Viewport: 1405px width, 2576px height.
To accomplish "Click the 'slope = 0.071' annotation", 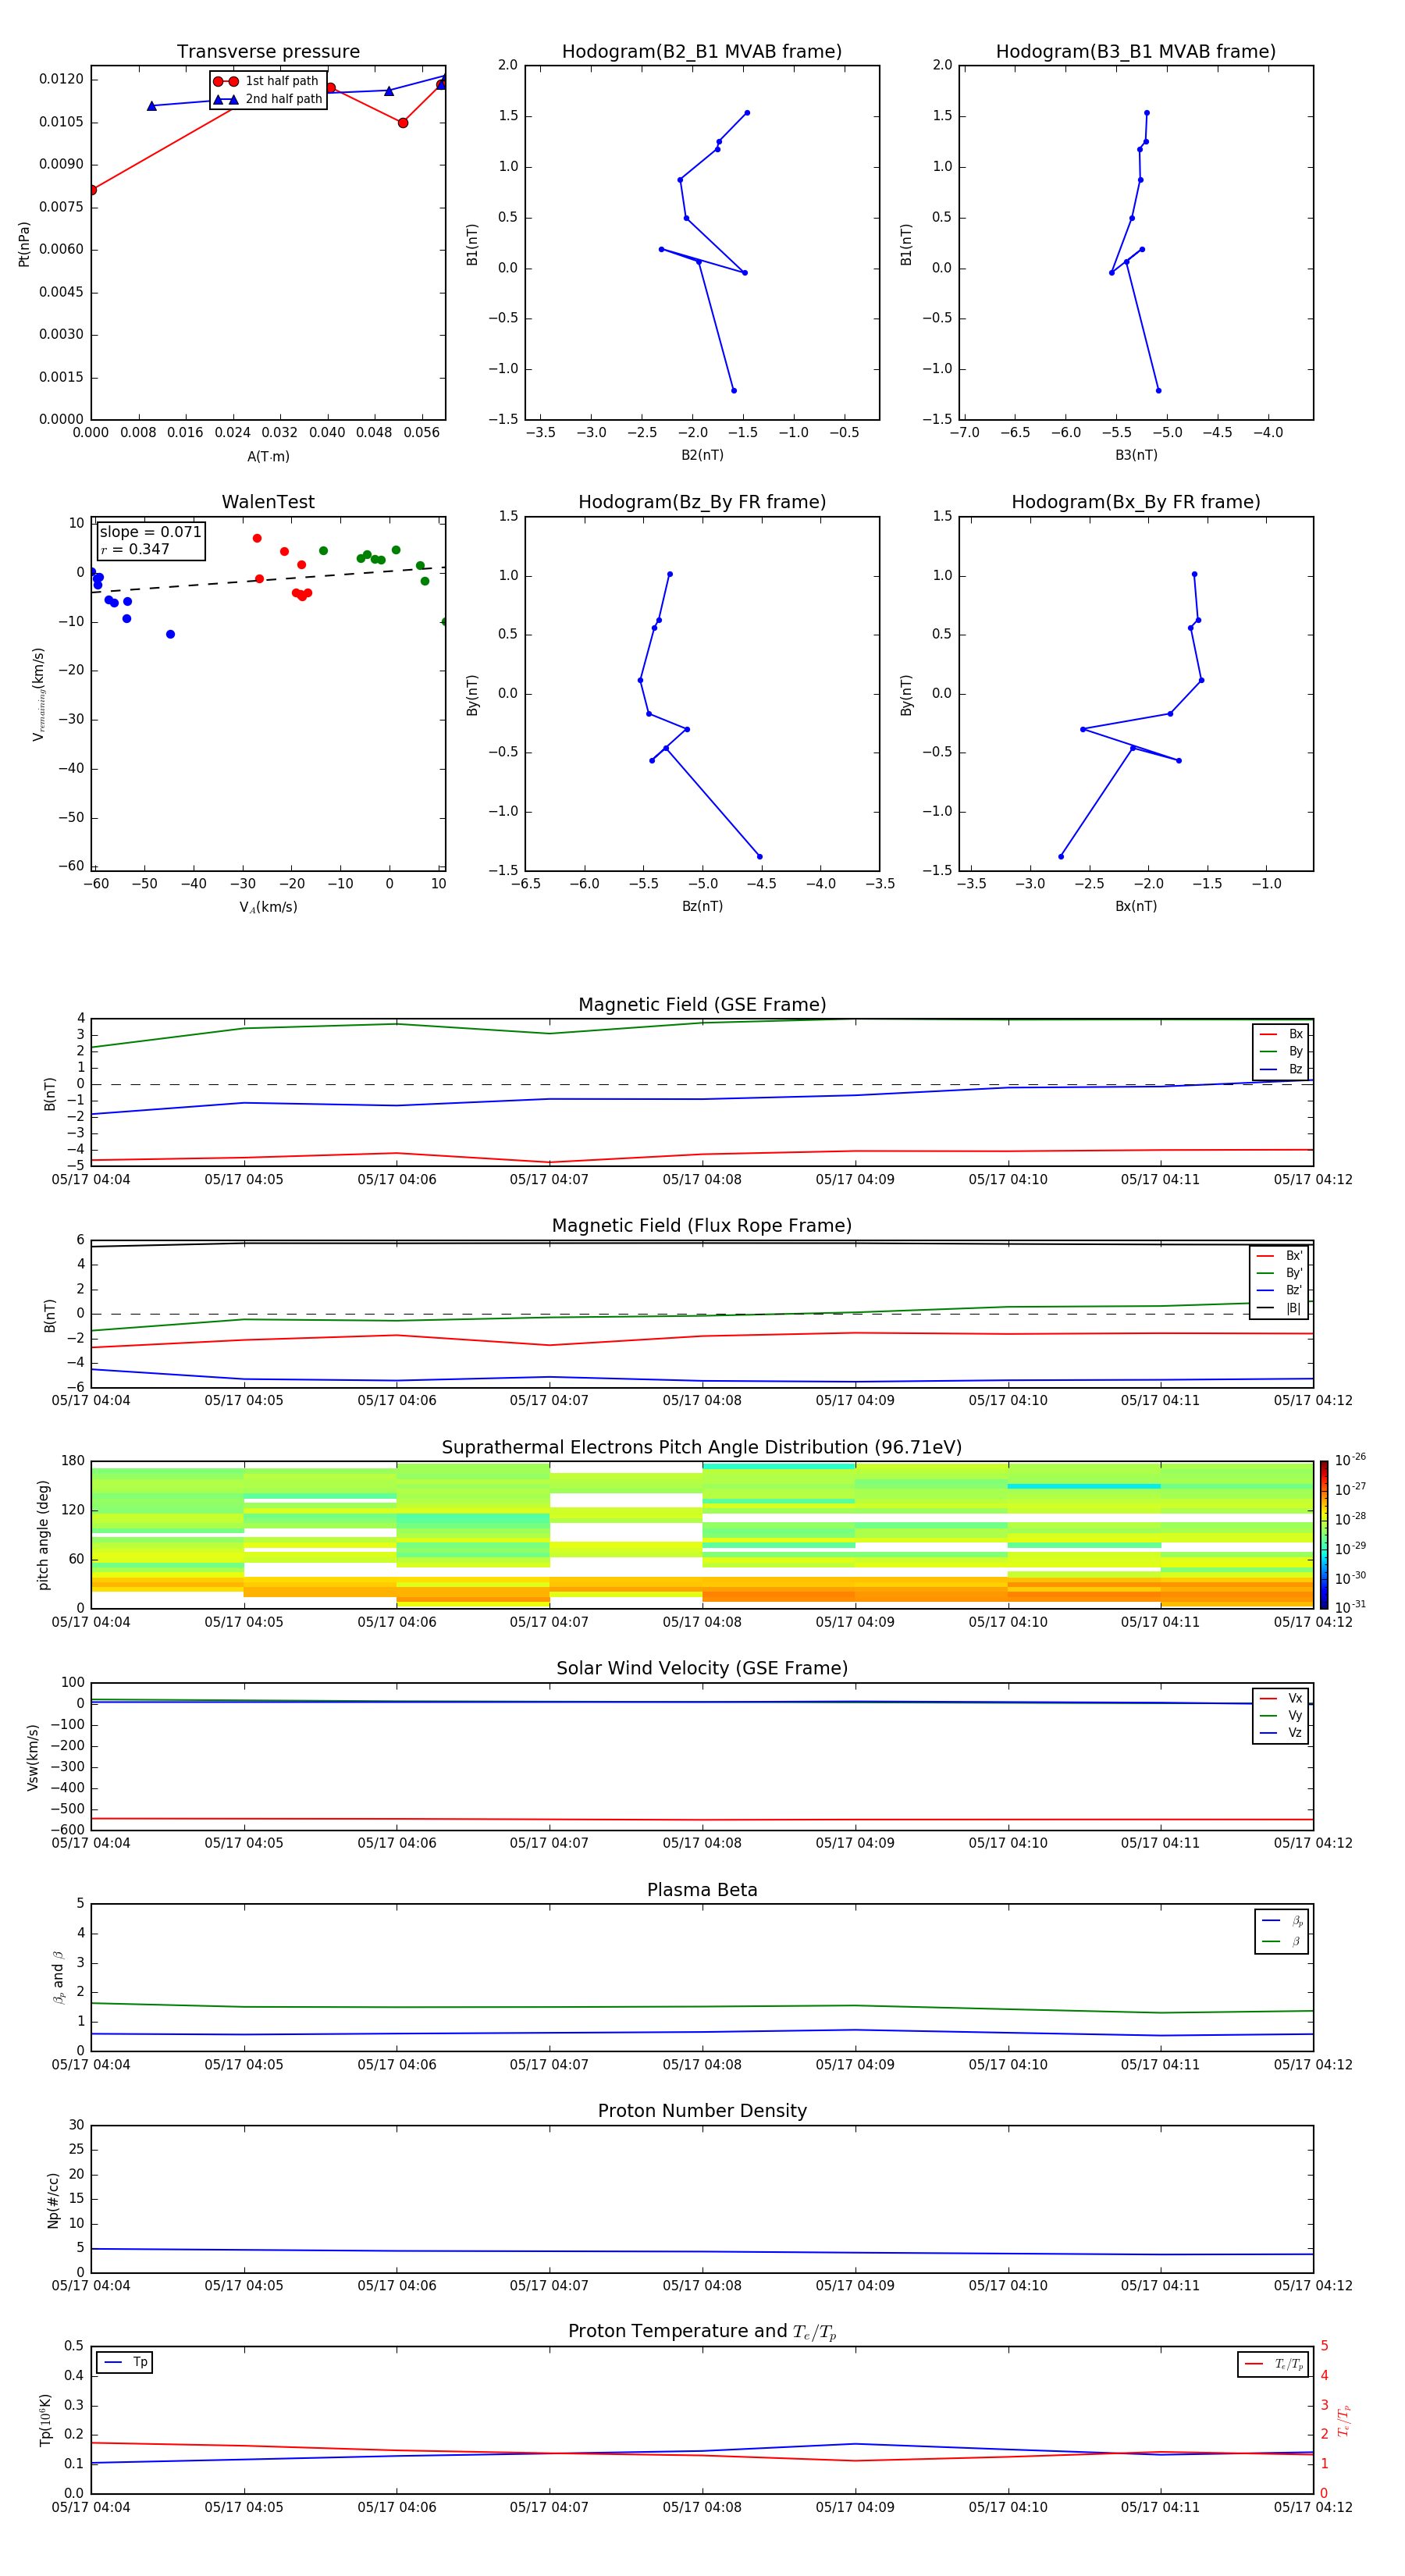I will point(150,532).
